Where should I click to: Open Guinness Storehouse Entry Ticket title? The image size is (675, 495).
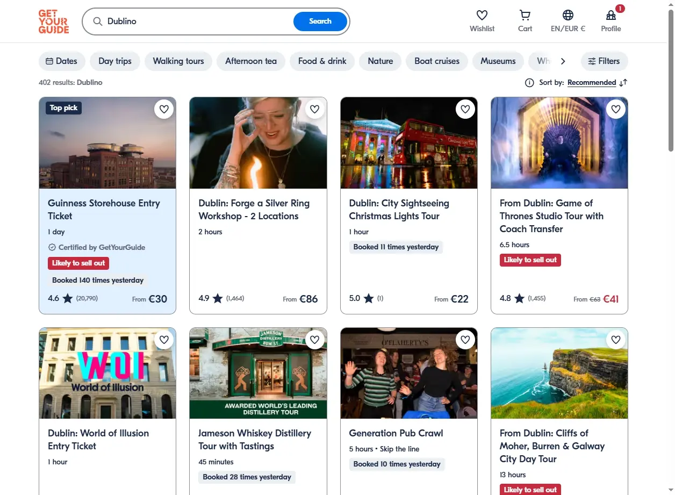click(x=104, y=210)
